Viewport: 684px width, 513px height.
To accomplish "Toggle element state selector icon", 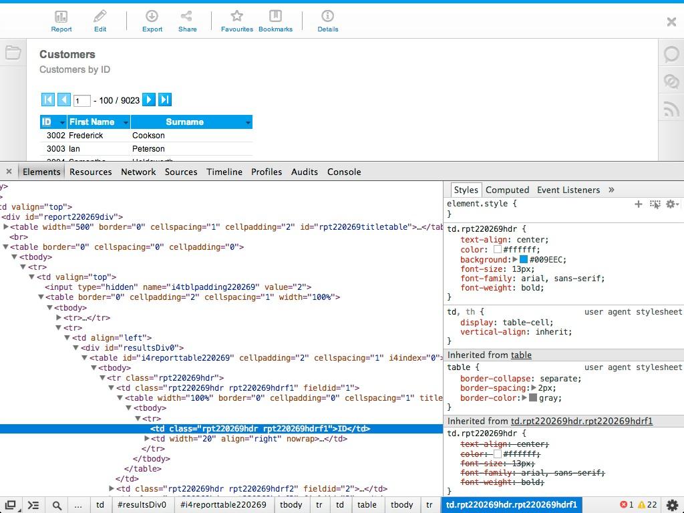I will (x=655, y=204).
